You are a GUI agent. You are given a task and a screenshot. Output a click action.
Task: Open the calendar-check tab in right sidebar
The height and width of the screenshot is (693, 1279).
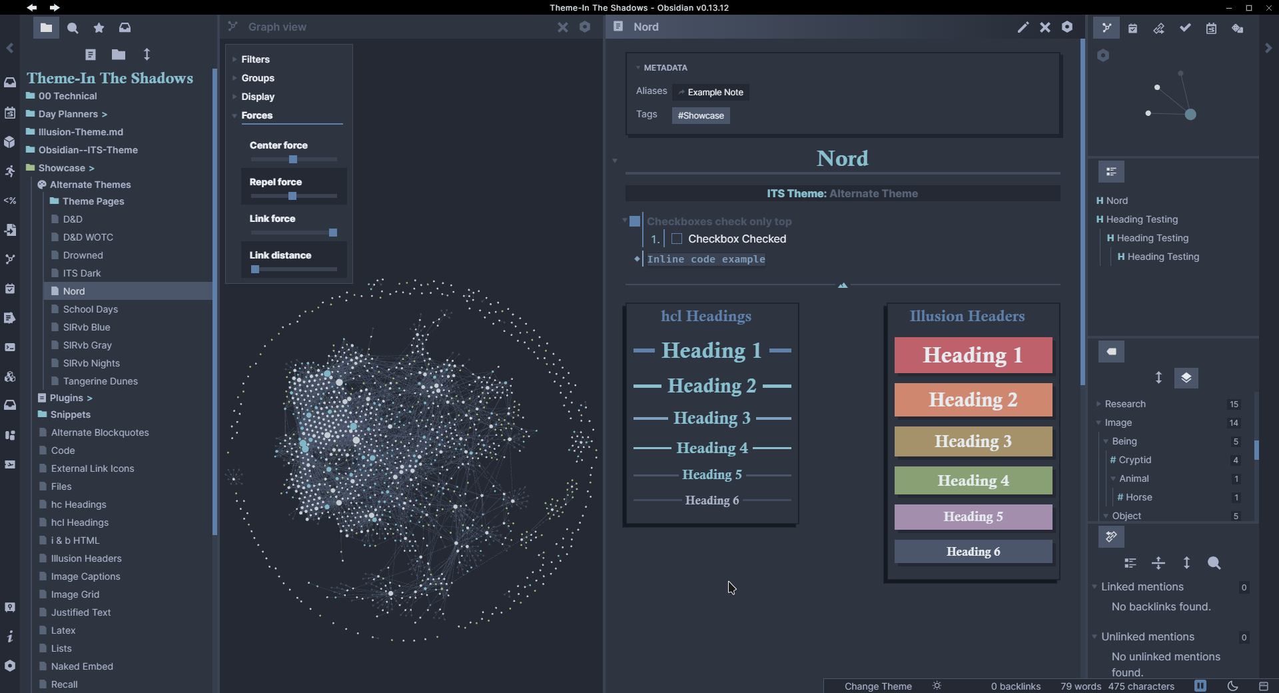tap(1132, 29)
